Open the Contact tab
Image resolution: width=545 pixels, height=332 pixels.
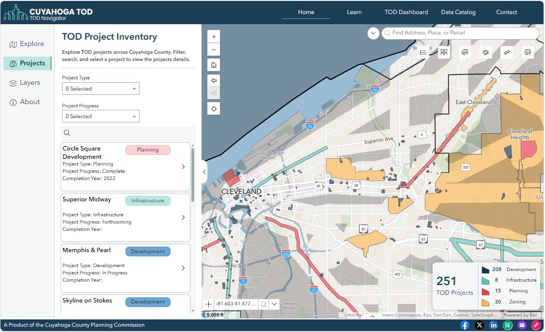pos(506,12)
